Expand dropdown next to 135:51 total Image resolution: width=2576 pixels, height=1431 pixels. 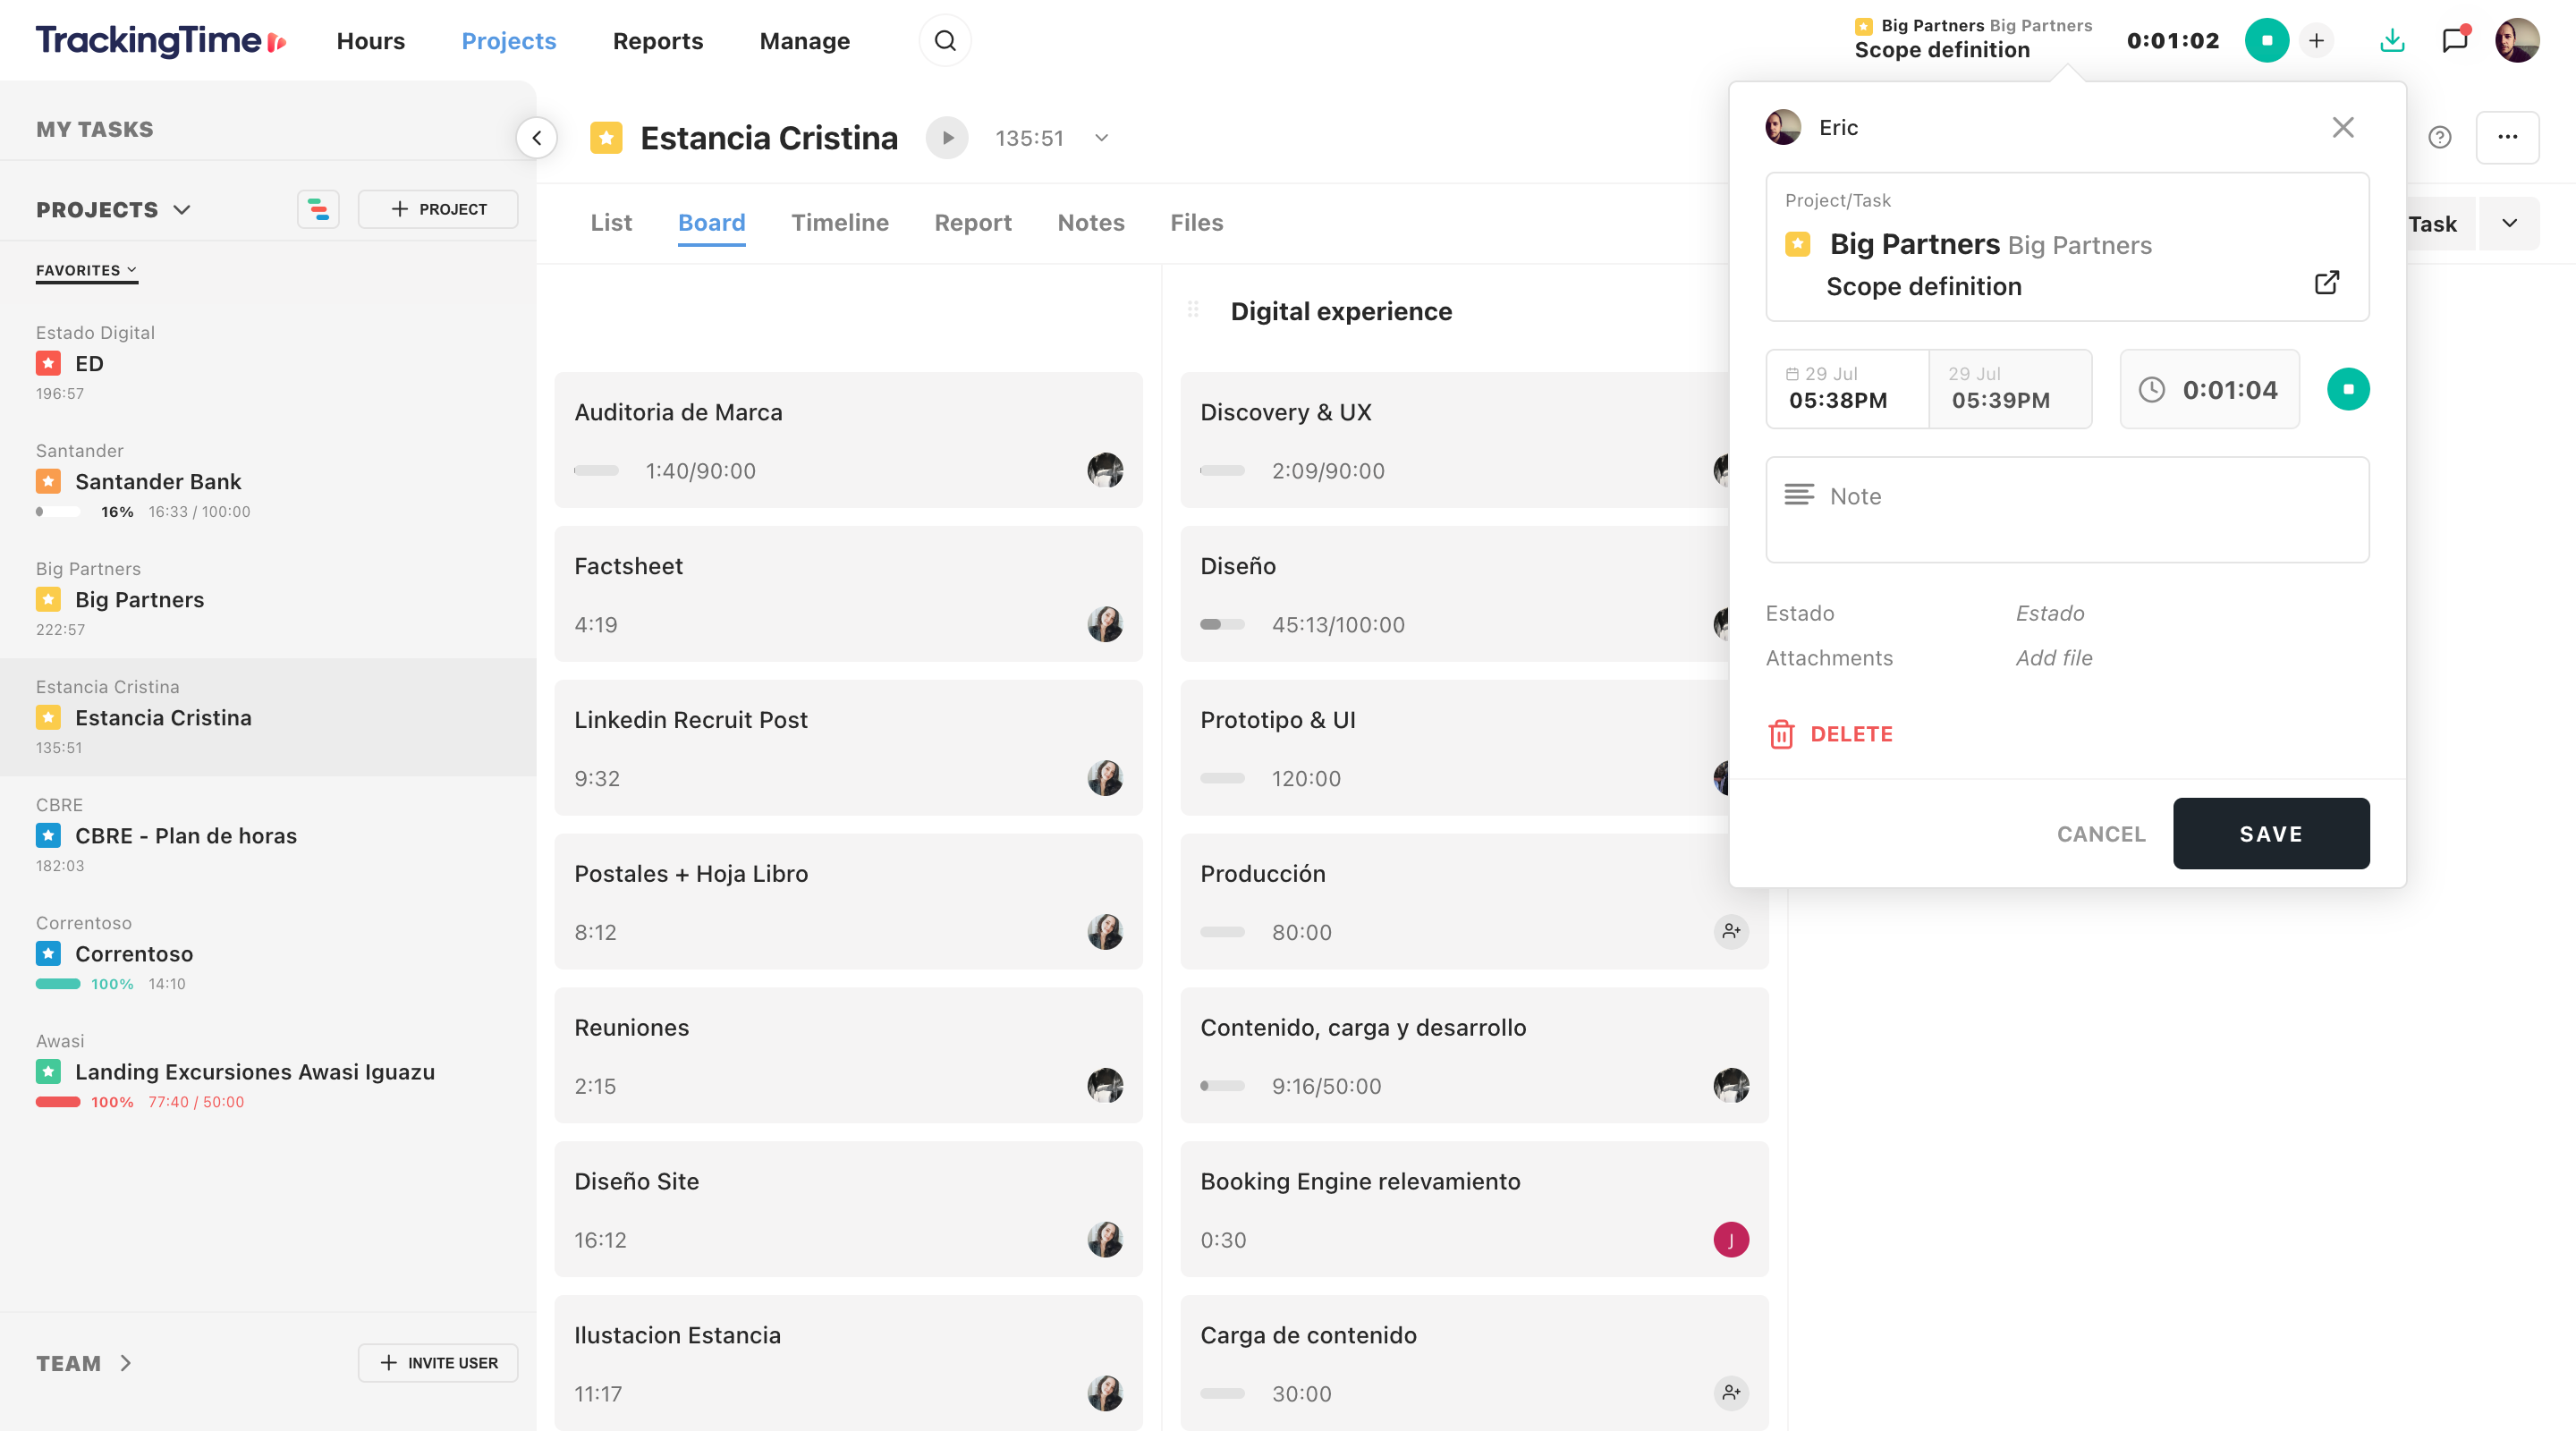[x=1101, y=138]
